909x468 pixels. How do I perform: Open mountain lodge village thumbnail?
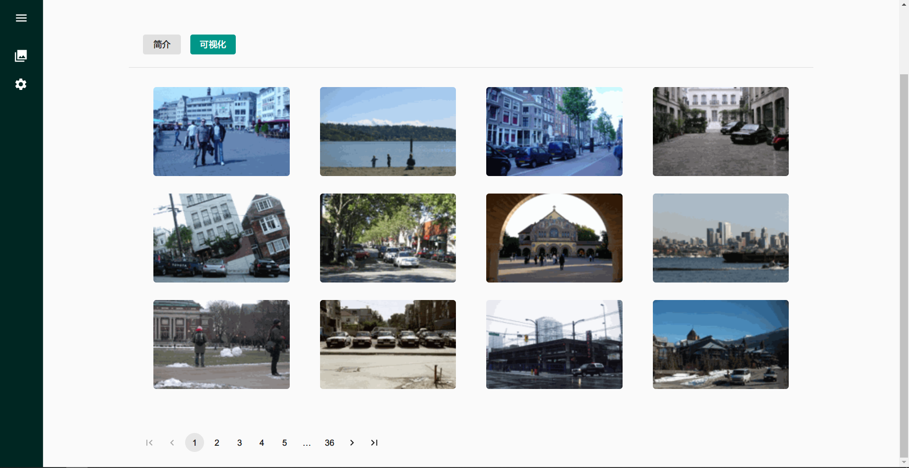[x=721, y=344]
